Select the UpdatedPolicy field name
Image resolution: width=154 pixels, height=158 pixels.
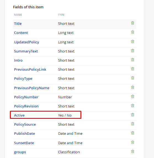pyautogui.click(x=26, y=42)
